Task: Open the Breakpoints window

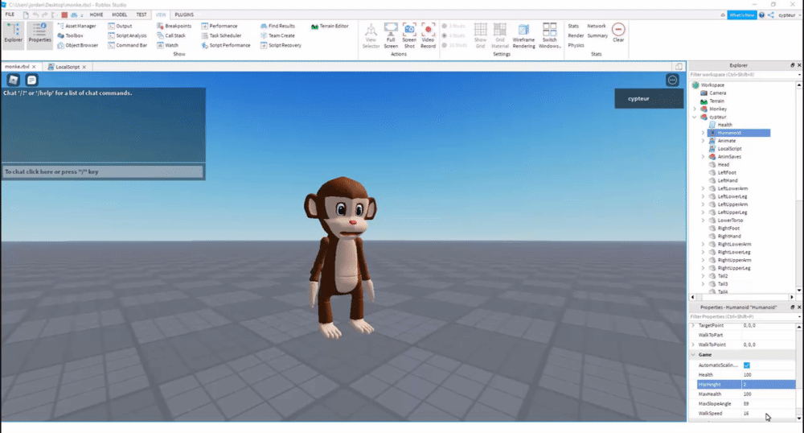Action: click(x=174, y=26)
